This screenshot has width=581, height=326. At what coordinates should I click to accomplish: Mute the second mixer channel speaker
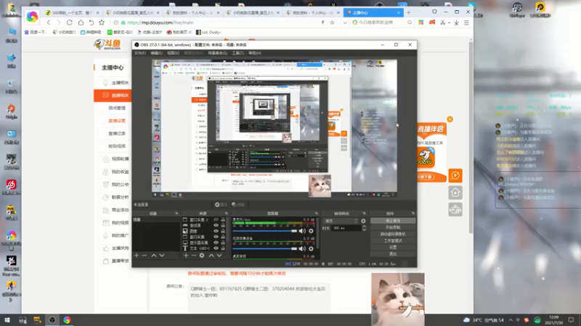click(x=302, y=248)
